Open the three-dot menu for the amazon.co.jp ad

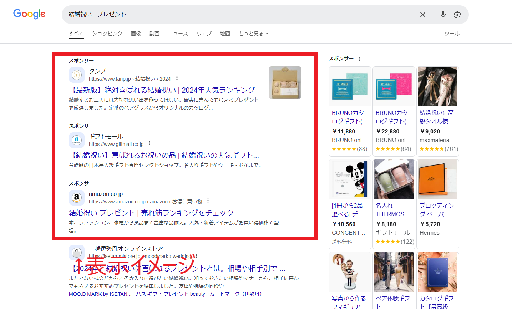click(x=208, y=201)
